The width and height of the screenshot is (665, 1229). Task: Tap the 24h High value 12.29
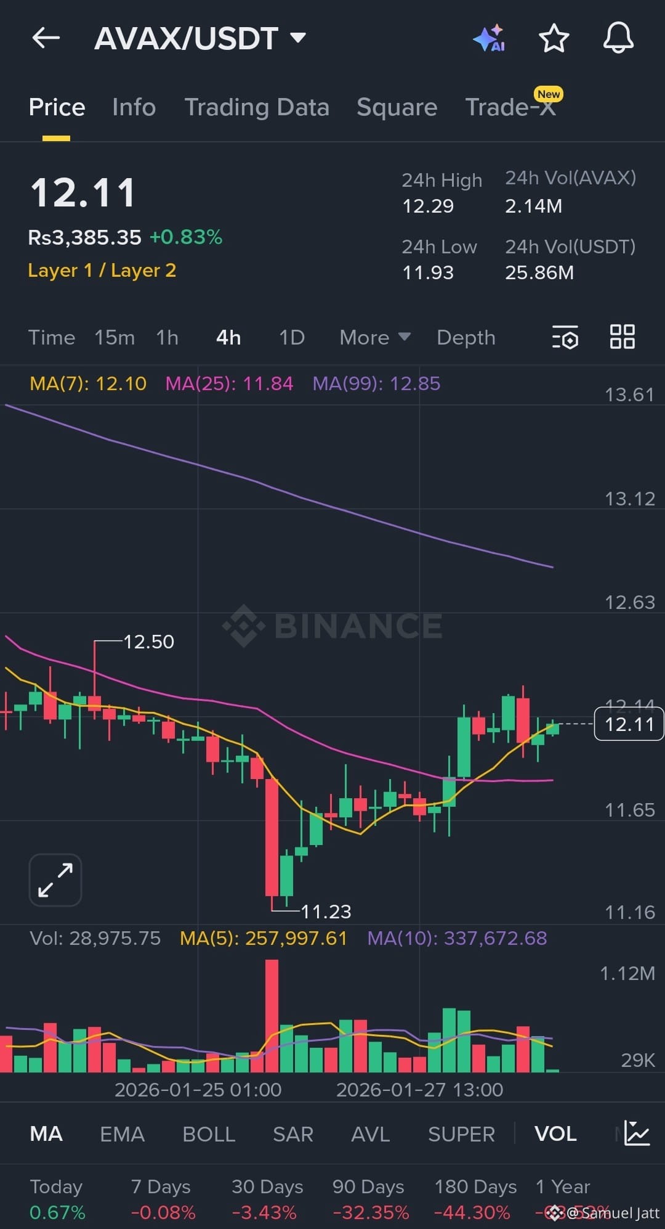(428, 206)
